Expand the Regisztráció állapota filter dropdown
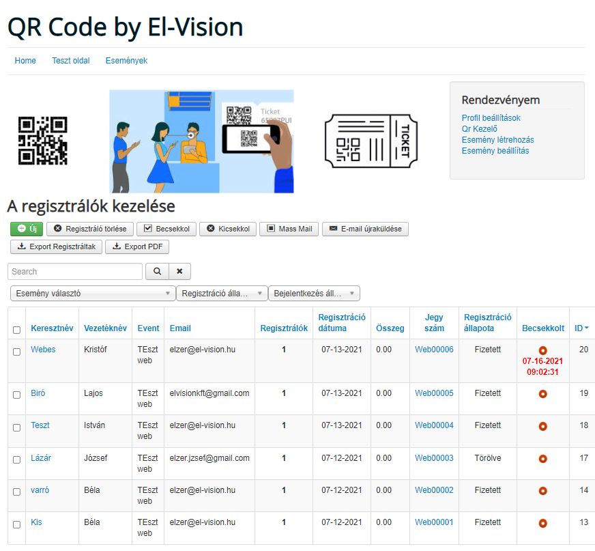 click(222, 294)
